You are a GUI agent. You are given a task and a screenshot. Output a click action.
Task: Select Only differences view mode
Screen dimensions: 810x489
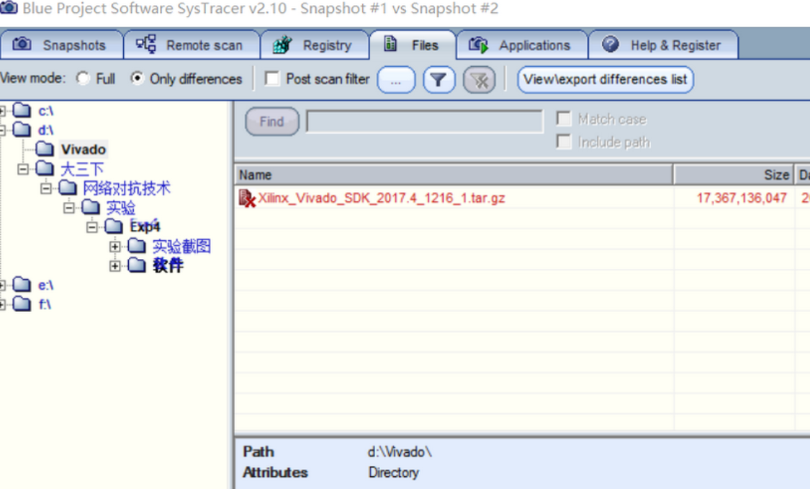click(137, 78)
